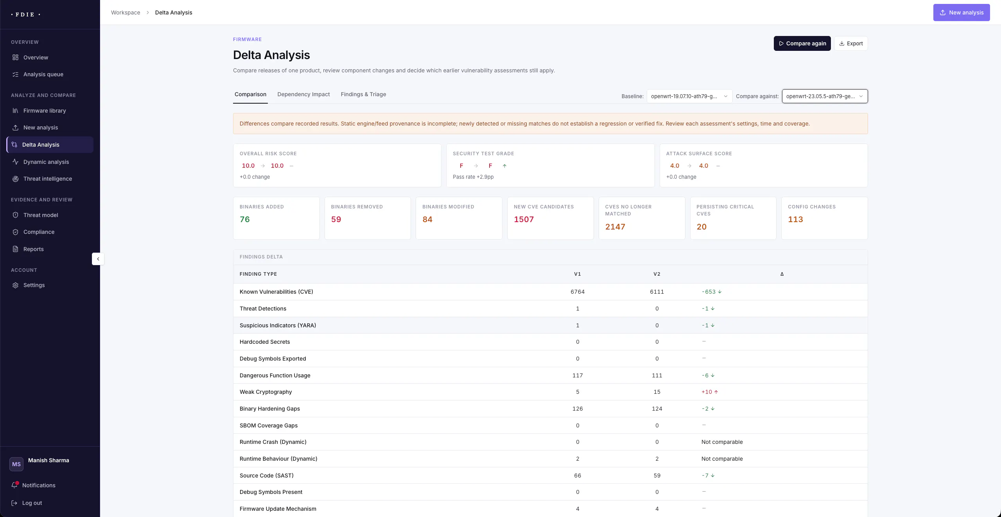Click the Threat model shield icon
This screenshot has height=517, width=1001.
point(15,215)
